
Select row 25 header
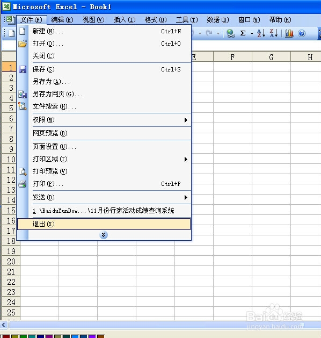coord(11,313)
